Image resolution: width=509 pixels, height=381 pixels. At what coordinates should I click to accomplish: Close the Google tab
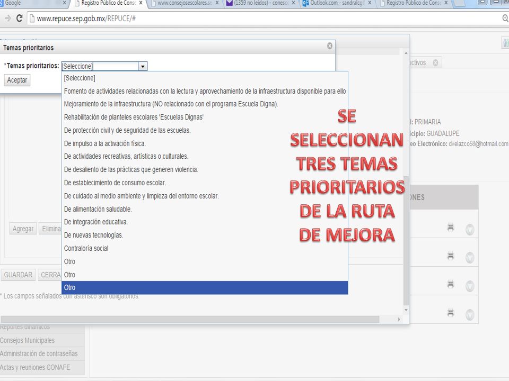(x=64, y=3)
